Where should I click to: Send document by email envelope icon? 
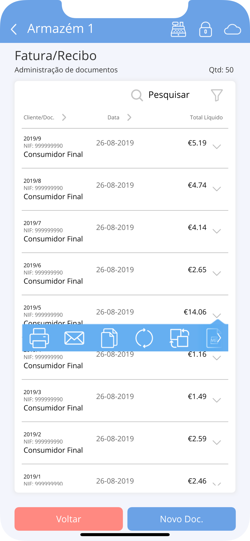click(74, 338)
